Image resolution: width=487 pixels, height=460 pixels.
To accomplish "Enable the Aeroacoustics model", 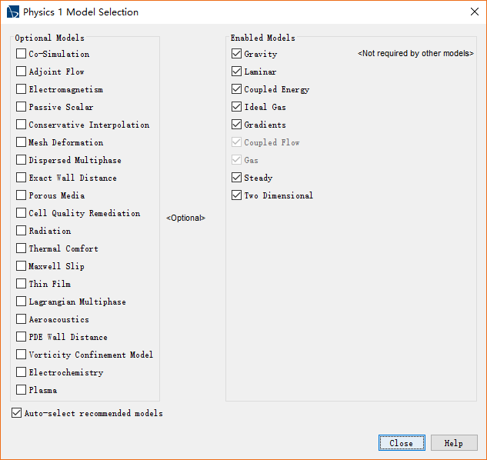I will tap(22, 319).
